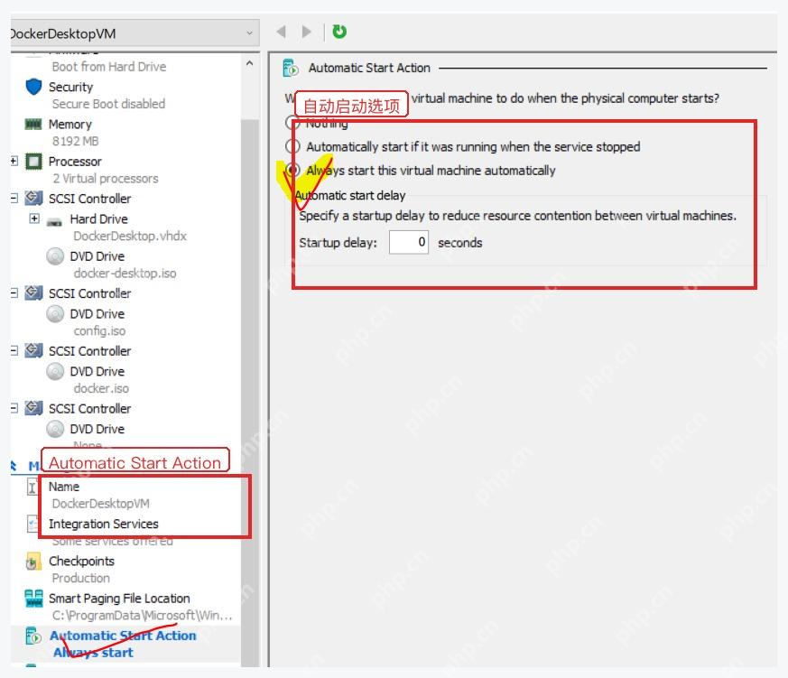Click SCSI Controller icon above docker.iso drive
The width and height of the screenshot is (788, 678).
(33, 350)
